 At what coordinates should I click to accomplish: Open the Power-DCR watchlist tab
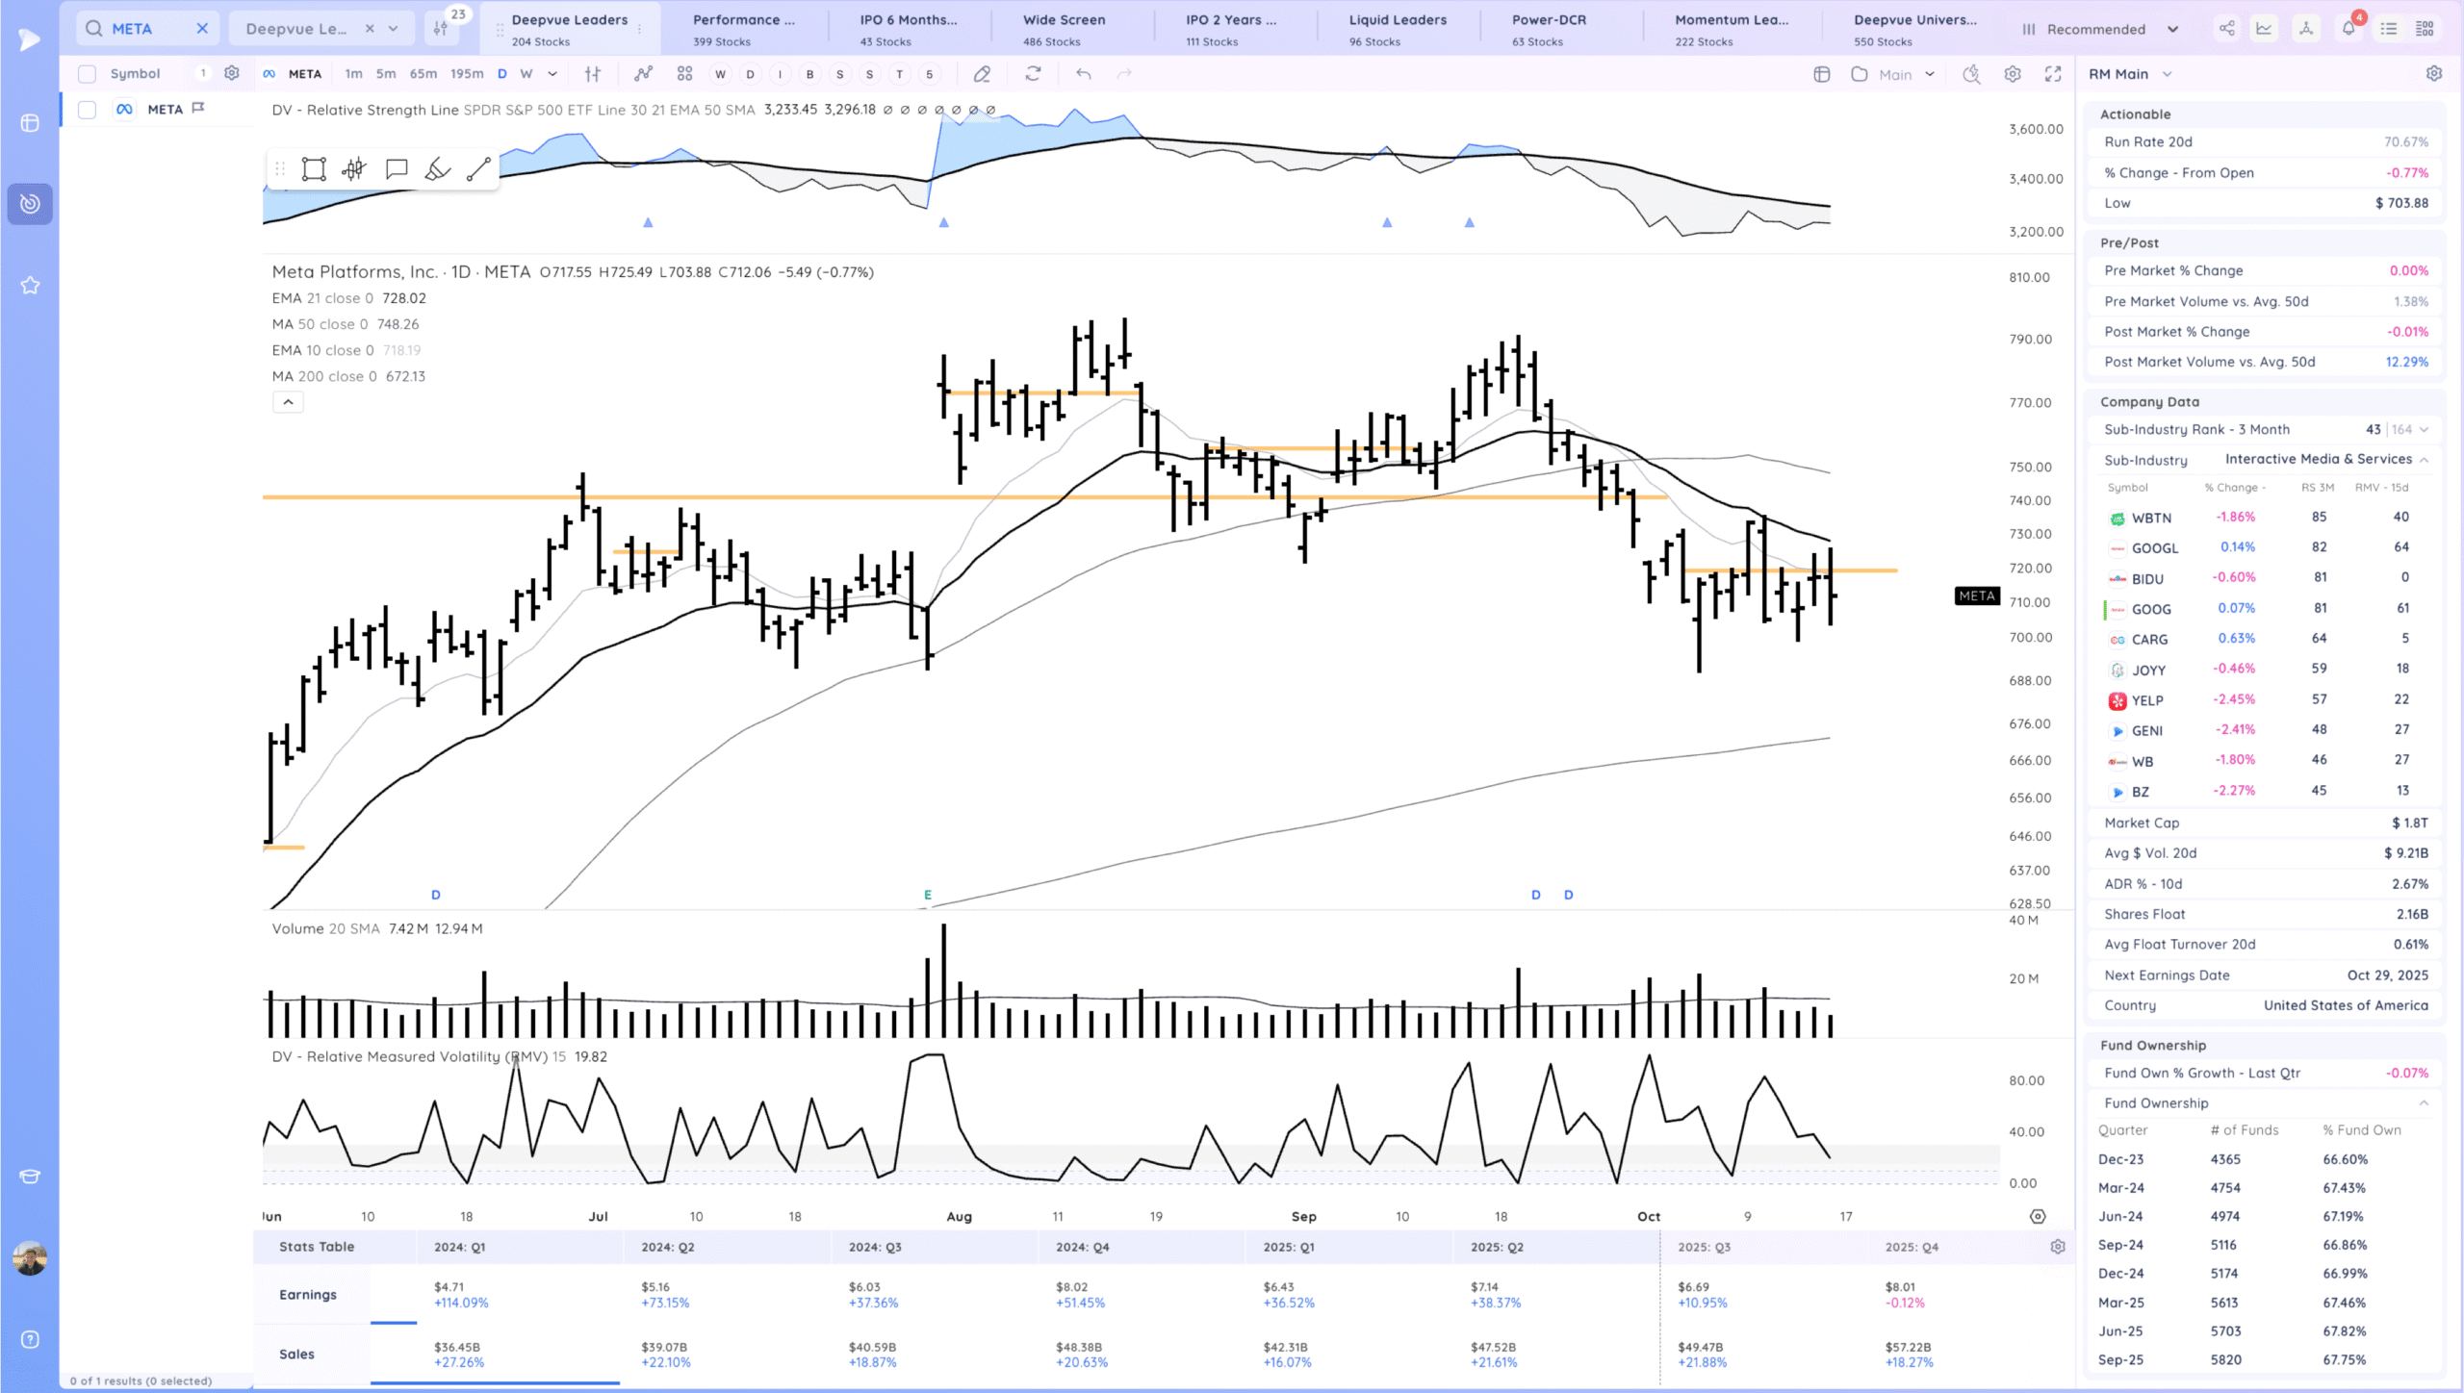(1548, 28)
